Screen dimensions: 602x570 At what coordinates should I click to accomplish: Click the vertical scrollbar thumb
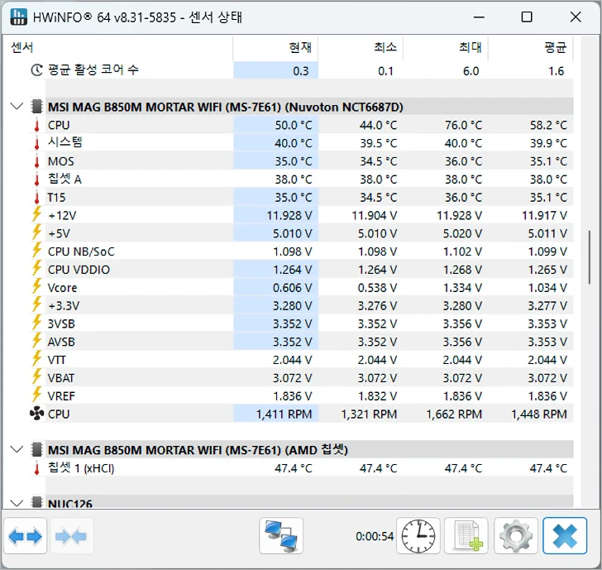pyautogui.click(x=590, y=257)
